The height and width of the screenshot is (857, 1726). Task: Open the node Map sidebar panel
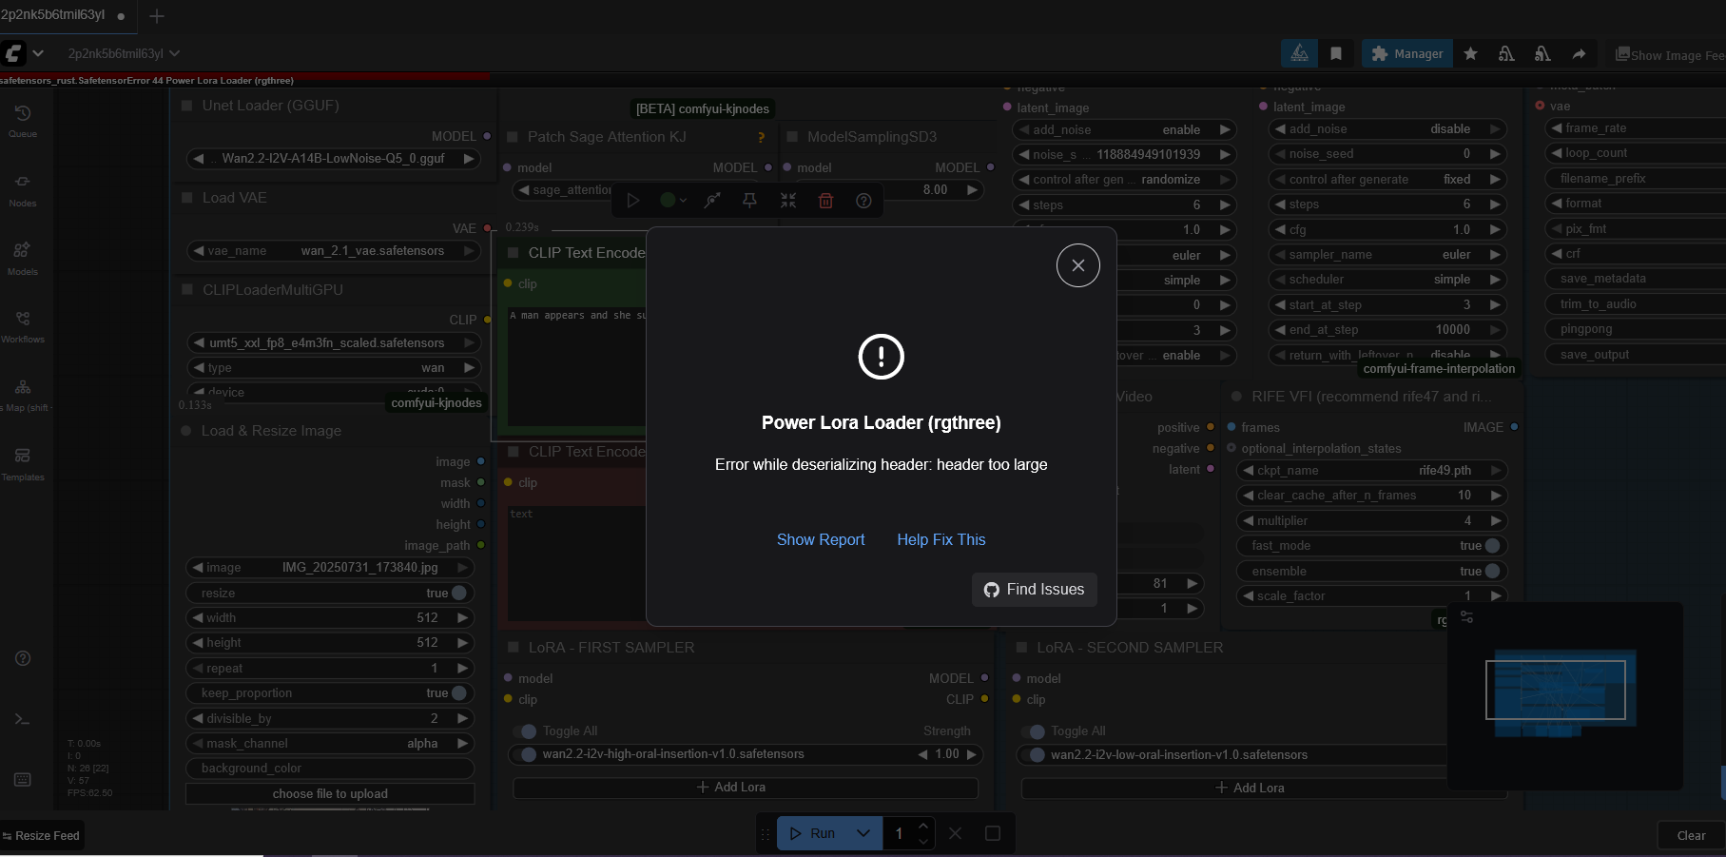pos(23,396)
